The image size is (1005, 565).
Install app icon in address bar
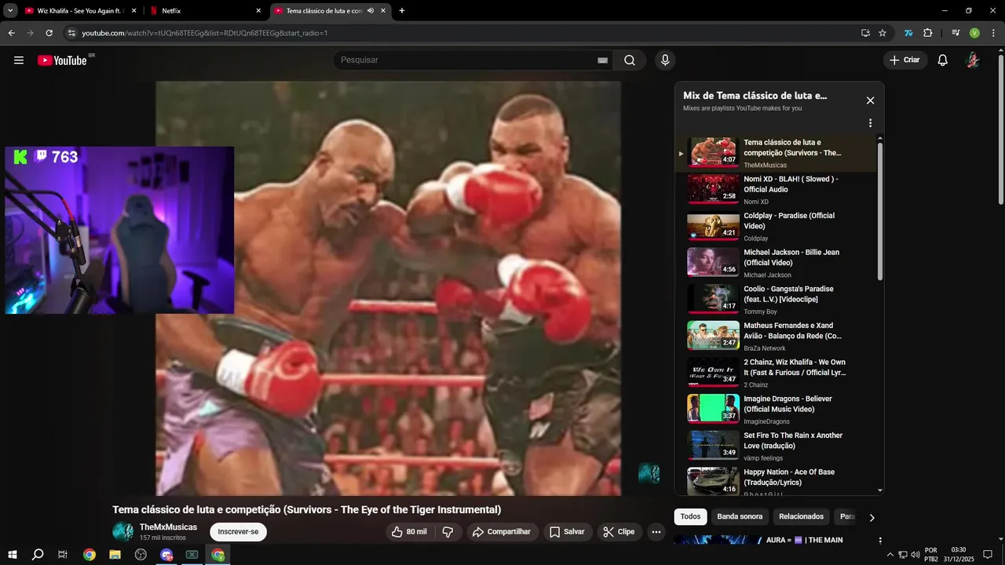pyautogui.click(x=865, y=33)
